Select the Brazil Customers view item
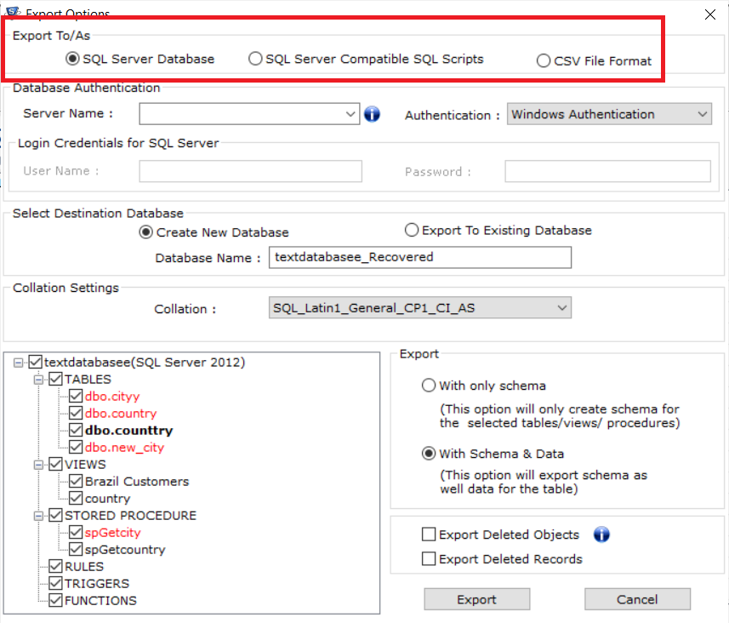 136,482
